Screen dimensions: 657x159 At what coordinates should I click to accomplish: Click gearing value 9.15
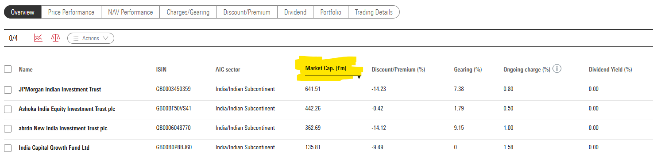459,128
